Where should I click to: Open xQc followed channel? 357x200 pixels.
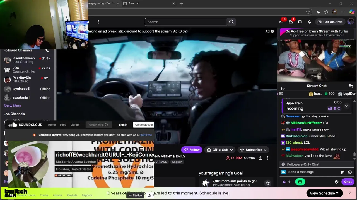point(27,69)
